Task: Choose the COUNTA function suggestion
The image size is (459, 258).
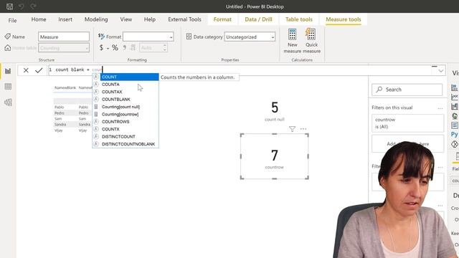Action: [x=126, y=85]
